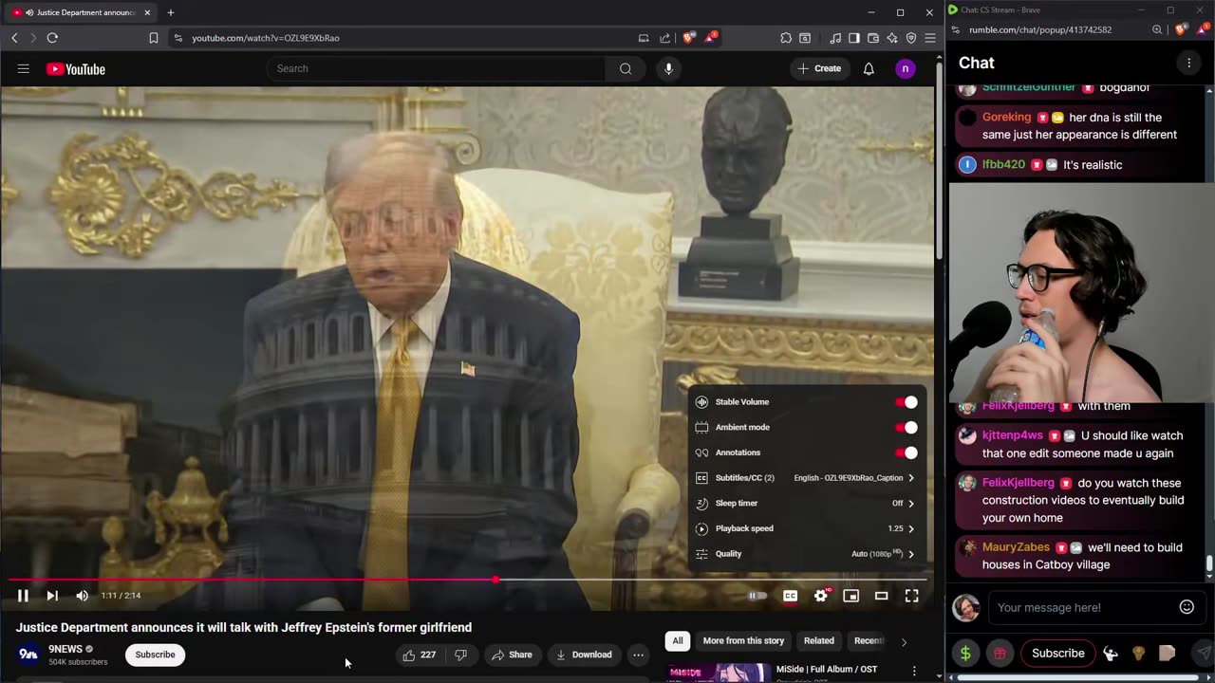Open Brave main menu in YouTube window
This screenshot has width=1215, height=683.
pyautogui.click(x=930, y=38)
